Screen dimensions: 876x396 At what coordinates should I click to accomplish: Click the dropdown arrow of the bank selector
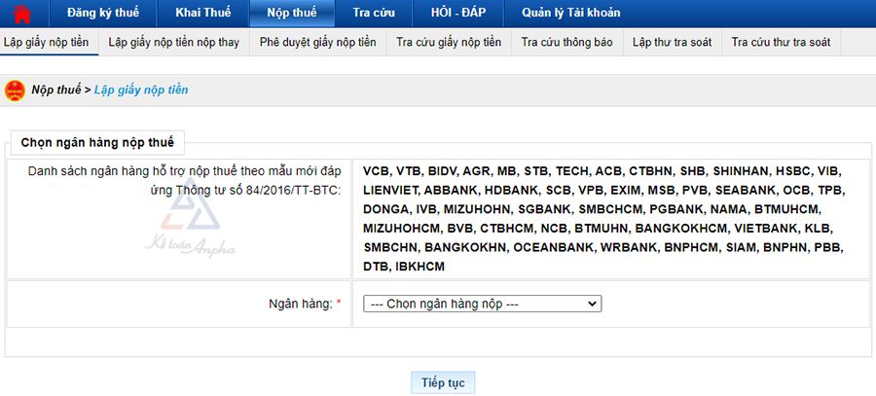click(592, 304)
